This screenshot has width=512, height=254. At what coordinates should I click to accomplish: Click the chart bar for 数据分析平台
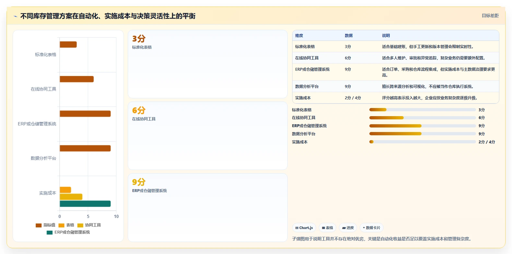pos(85,148)
